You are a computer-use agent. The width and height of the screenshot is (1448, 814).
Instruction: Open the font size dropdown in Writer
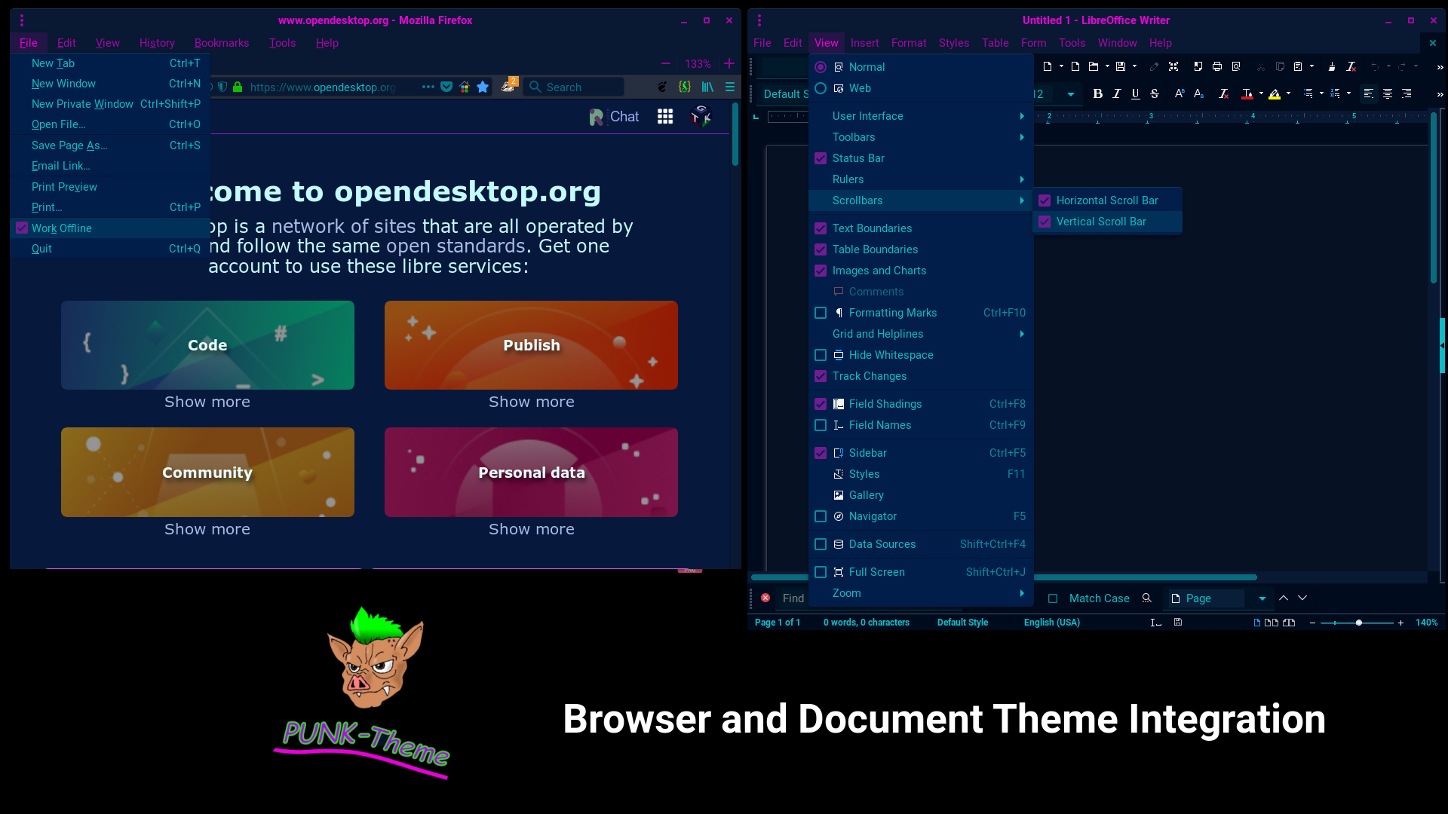1070,94
